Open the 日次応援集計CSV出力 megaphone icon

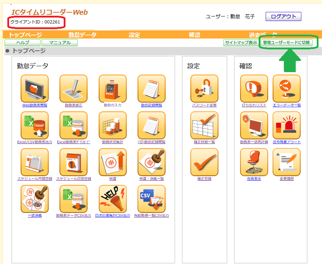(112, 199)
